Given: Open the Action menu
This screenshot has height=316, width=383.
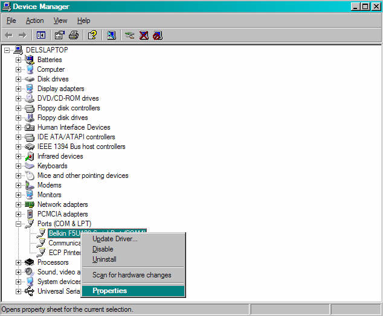Looking at the screenshot, I should tap(34, 21).
